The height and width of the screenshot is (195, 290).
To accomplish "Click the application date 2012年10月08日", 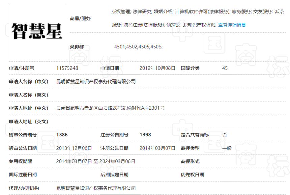I will coord(157,68).
